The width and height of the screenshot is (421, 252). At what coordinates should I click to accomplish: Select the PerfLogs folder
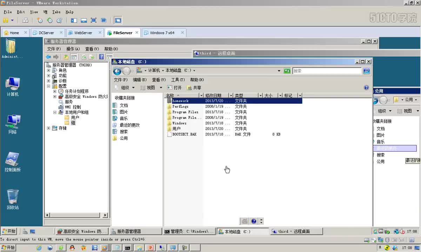[180, 106]
